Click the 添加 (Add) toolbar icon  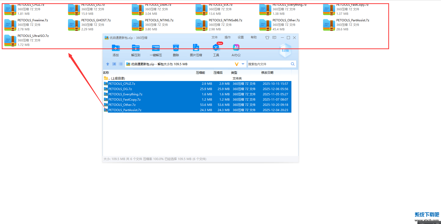(x=115, y=48)
